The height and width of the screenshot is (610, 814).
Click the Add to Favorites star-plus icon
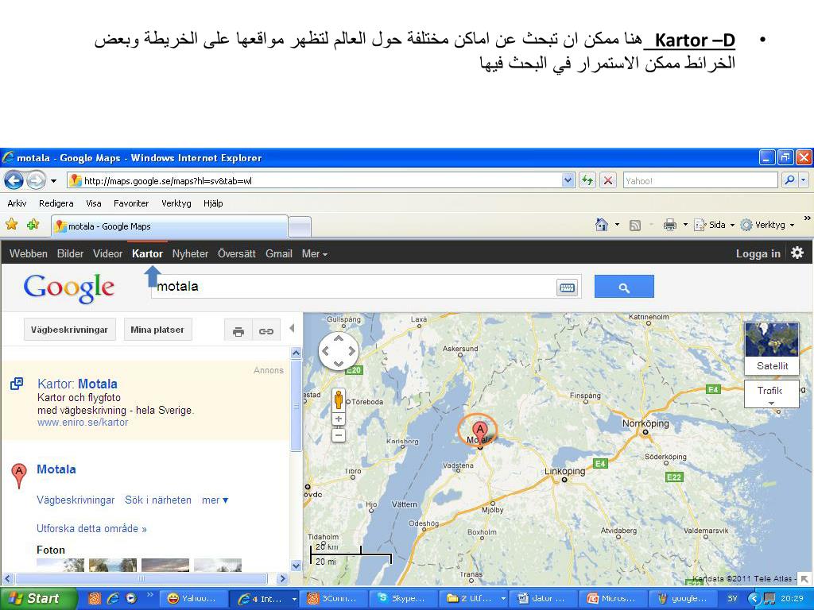33,225
